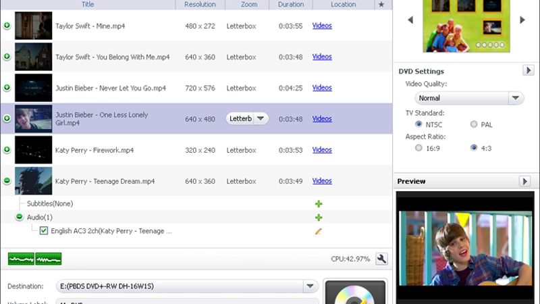
Task: Select Never Let You Go.mp4 thumbnail
Action: click(x=33, y=88)
